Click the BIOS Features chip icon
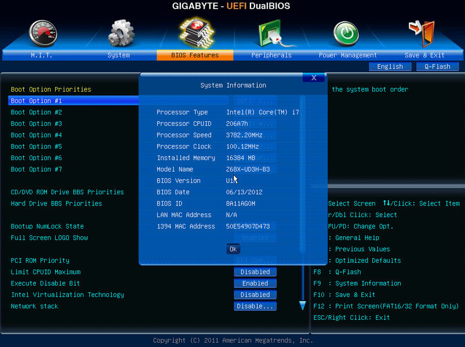 click(x=197, y=32)
